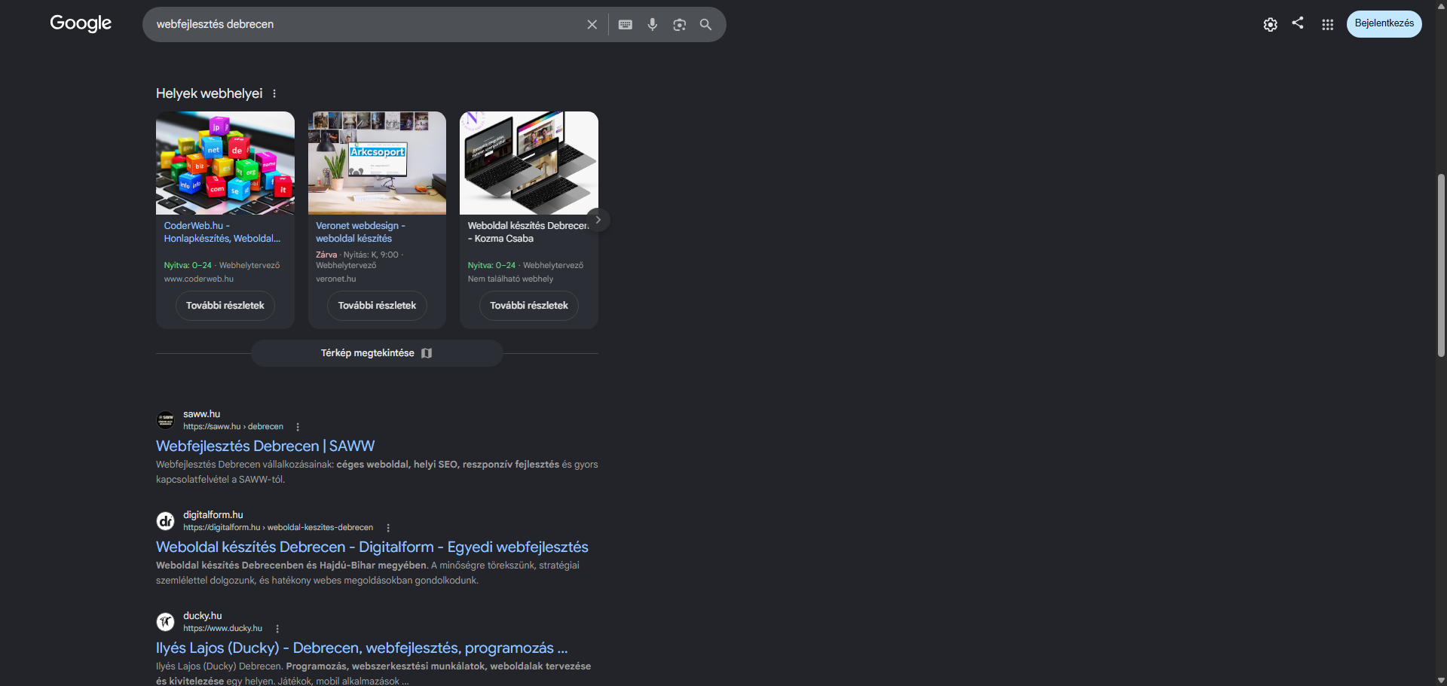Viewport: 1447px width, 686px height.
Task: Open quick settings gear icon
Action: (x=1271, y=24)
